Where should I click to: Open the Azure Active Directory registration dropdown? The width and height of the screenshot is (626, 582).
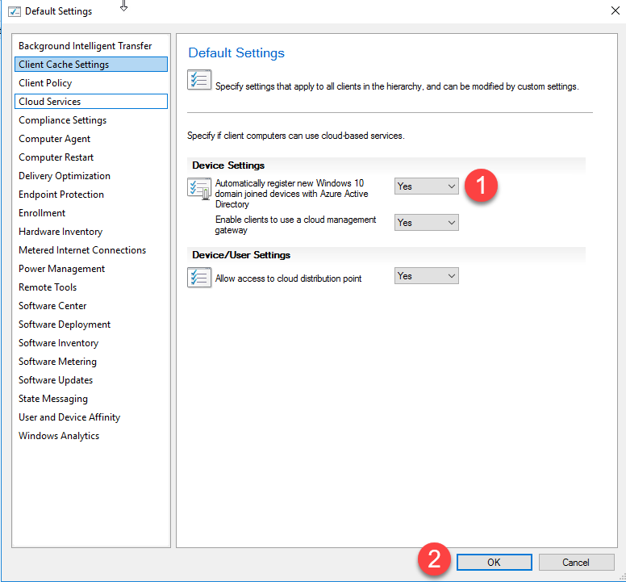[427, 186]
